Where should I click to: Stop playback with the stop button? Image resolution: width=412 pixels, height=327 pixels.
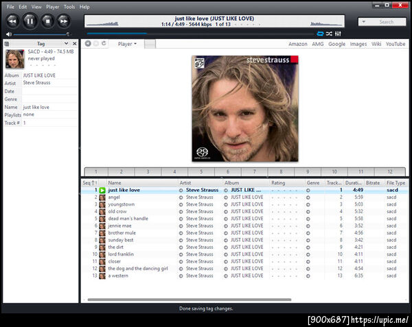pyautogui.click(x=47, y=21)
